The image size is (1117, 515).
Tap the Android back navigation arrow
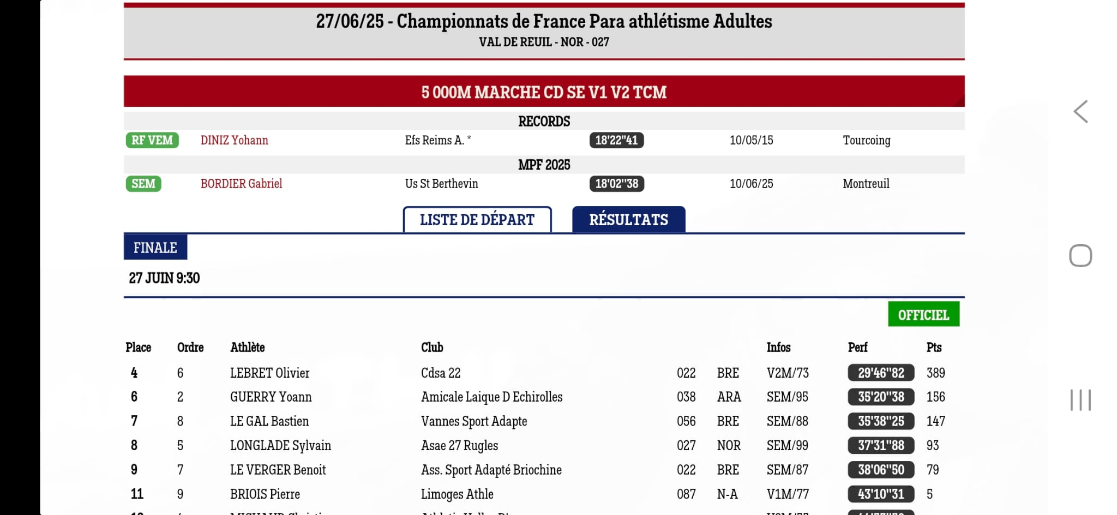click(x=1080, y=112)
